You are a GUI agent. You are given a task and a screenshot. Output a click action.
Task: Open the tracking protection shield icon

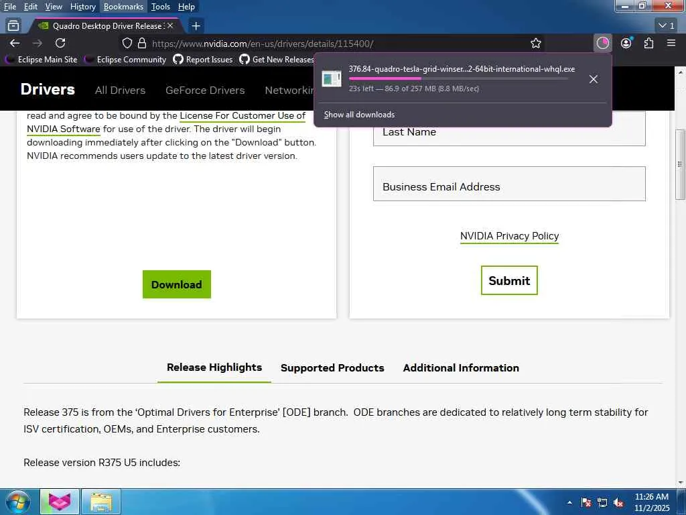pyautogui.click(x=127, y=43)
